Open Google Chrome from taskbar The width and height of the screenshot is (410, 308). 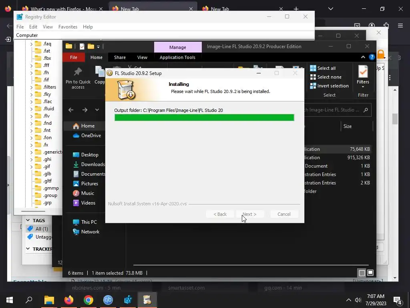[x=88, y=300]
